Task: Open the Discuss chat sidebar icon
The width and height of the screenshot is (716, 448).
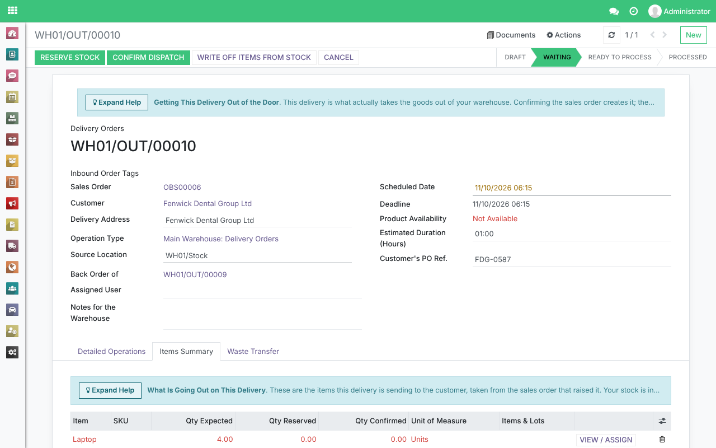Action: [12, 76]
